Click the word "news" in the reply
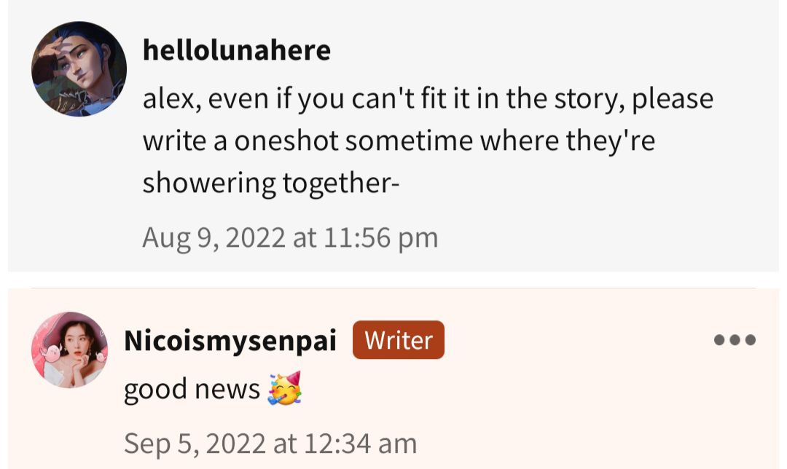787x469 pixels. (226, 390)
